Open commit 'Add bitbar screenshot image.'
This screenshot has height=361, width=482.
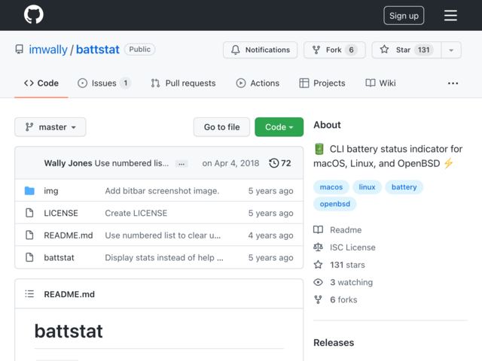[x=162, y=191]
